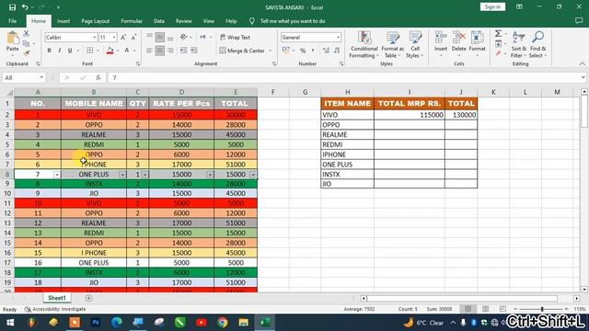Switch to the Formulas tab
The height and width of the screenshot is (331, 589).
[132, 21]
